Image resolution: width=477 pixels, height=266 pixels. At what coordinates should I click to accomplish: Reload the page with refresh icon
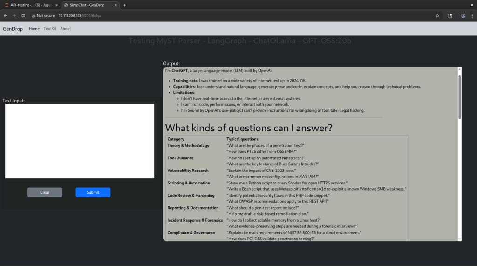(x=23, y=15)
